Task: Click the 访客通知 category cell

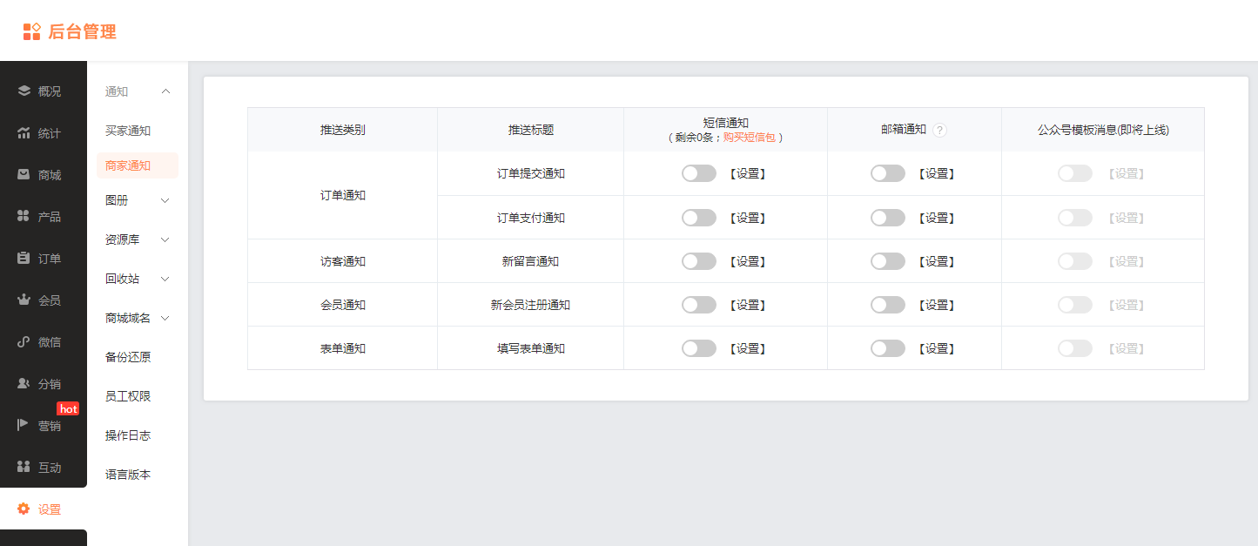Action: pyautogui.click(x=343, y=261)
